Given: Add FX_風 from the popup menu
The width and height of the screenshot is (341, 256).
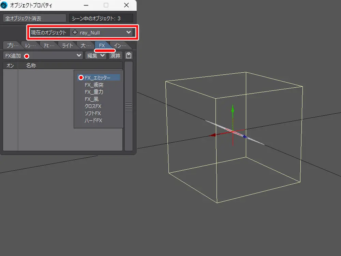Looking at the screenshot, I should click(91, 99).
